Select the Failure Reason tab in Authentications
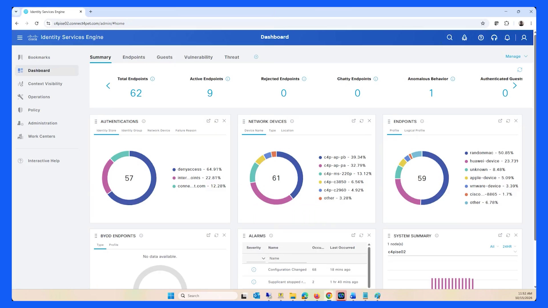Screen dimensions: 548x308 186,130
